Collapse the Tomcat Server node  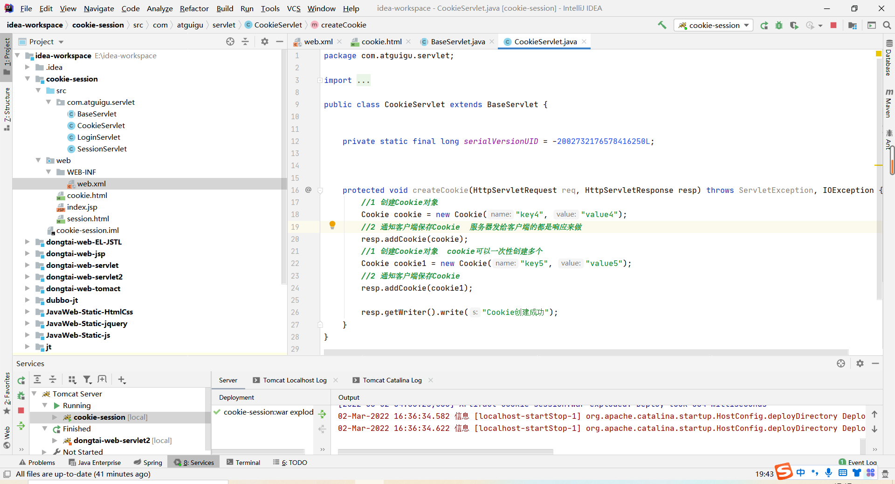coord(34,394)
